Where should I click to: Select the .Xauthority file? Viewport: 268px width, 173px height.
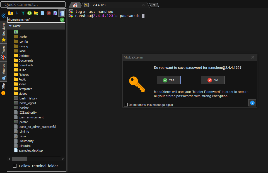[24, 141]
